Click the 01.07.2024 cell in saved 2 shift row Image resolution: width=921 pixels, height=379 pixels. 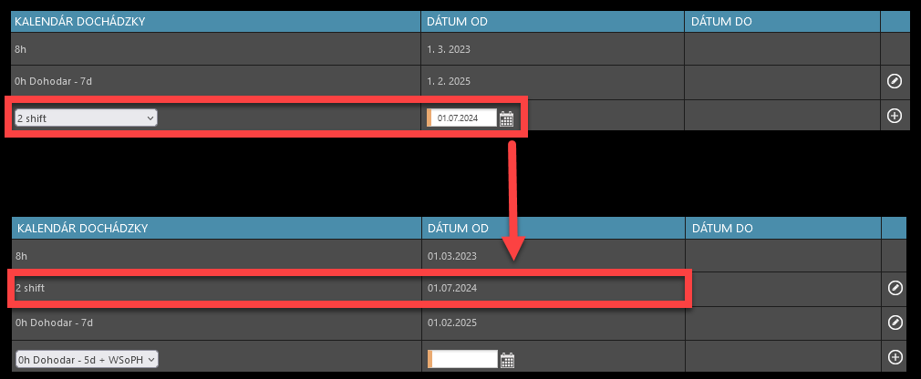(451, 288)
